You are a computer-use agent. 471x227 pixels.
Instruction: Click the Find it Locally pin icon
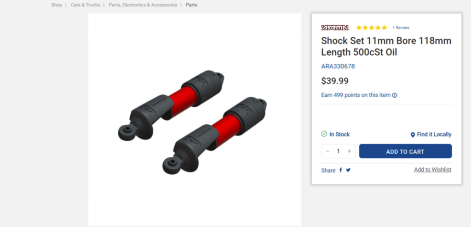413,135
